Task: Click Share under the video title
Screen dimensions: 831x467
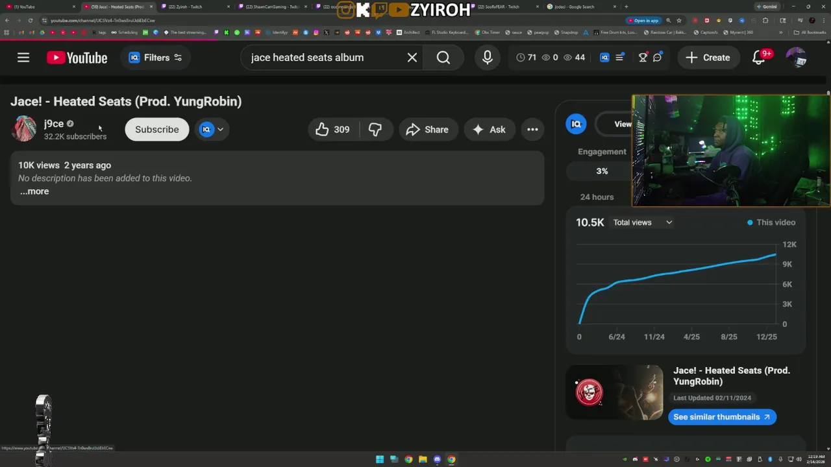Action: click(428, 130)
